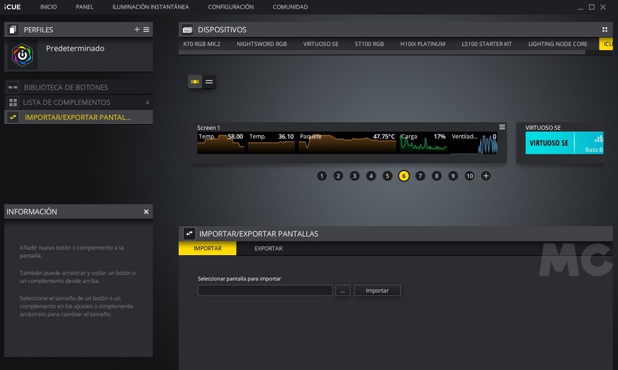Select the yellow layout view toggle
This screenshot has height=370, width=618.
tap(195, 82)
